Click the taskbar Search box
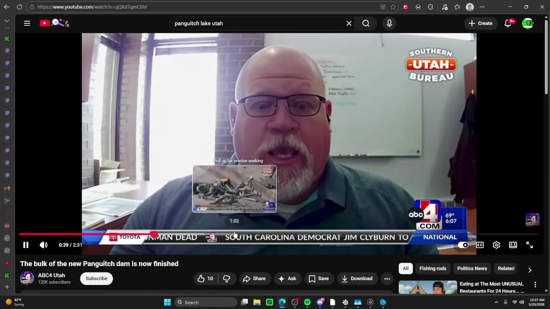This screenshot has width=550, height=309. [x=207, y=302]
